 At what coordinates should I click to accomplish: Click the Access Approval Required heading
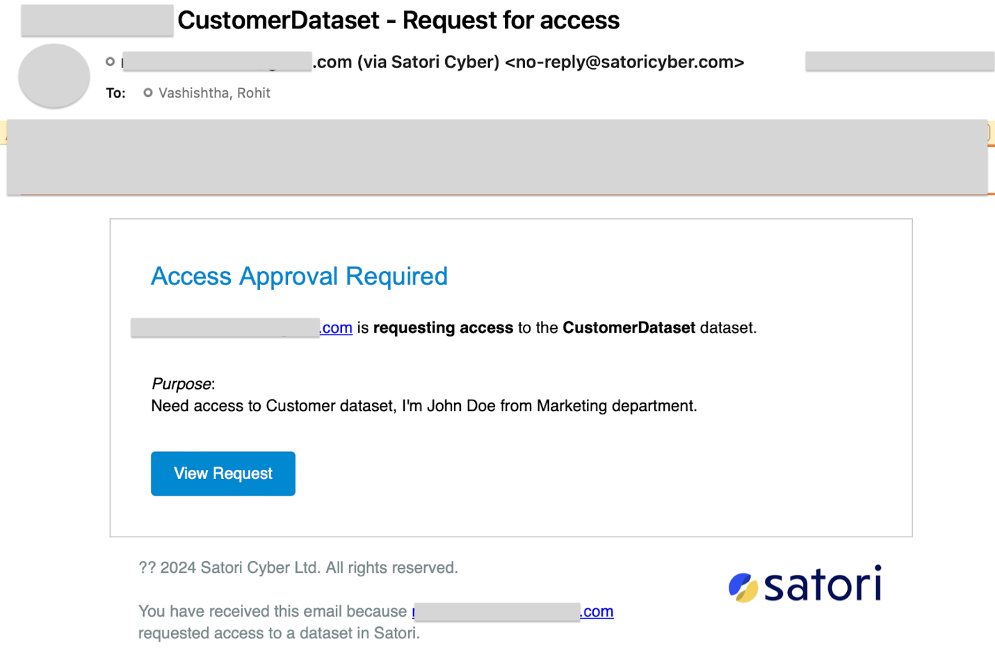tap(299, 276)
